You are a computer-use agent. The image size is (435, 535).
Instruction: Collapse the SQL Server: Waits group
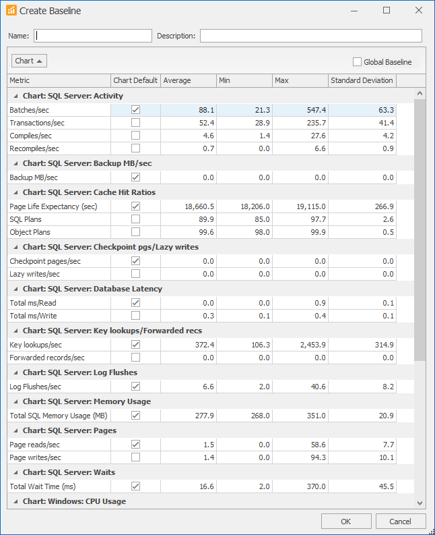click(x=15, y=472)
